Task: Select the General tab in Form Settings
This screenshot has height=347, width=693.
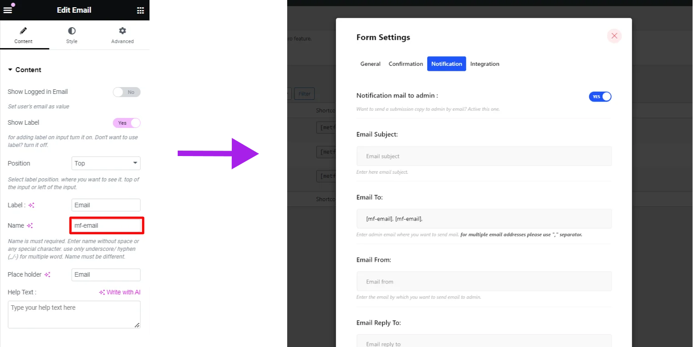Action: tap(370, 64)
